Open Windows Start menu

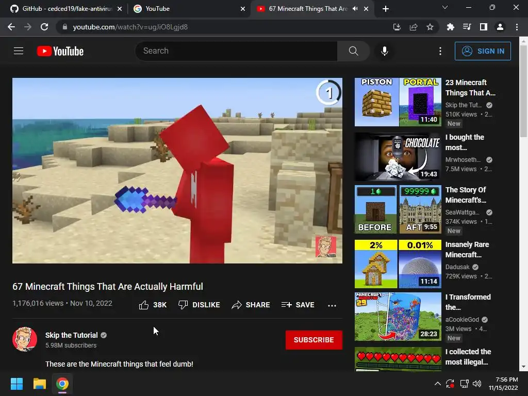[16, 384]
